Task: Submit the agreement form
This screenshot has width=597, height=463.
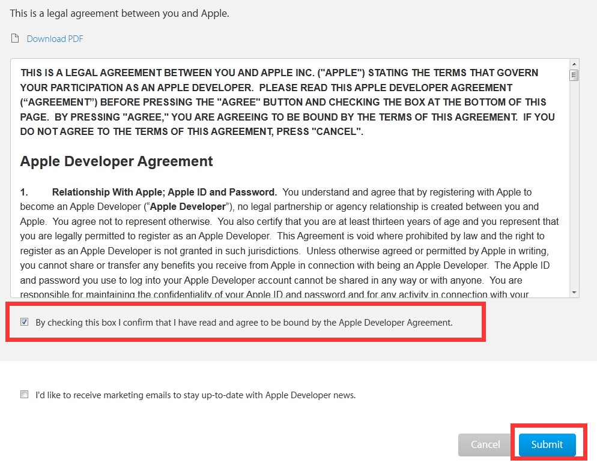Action: (547, 444)
